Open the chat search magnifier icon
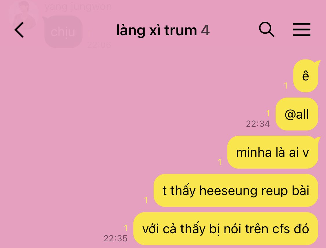 coord(266,29)
